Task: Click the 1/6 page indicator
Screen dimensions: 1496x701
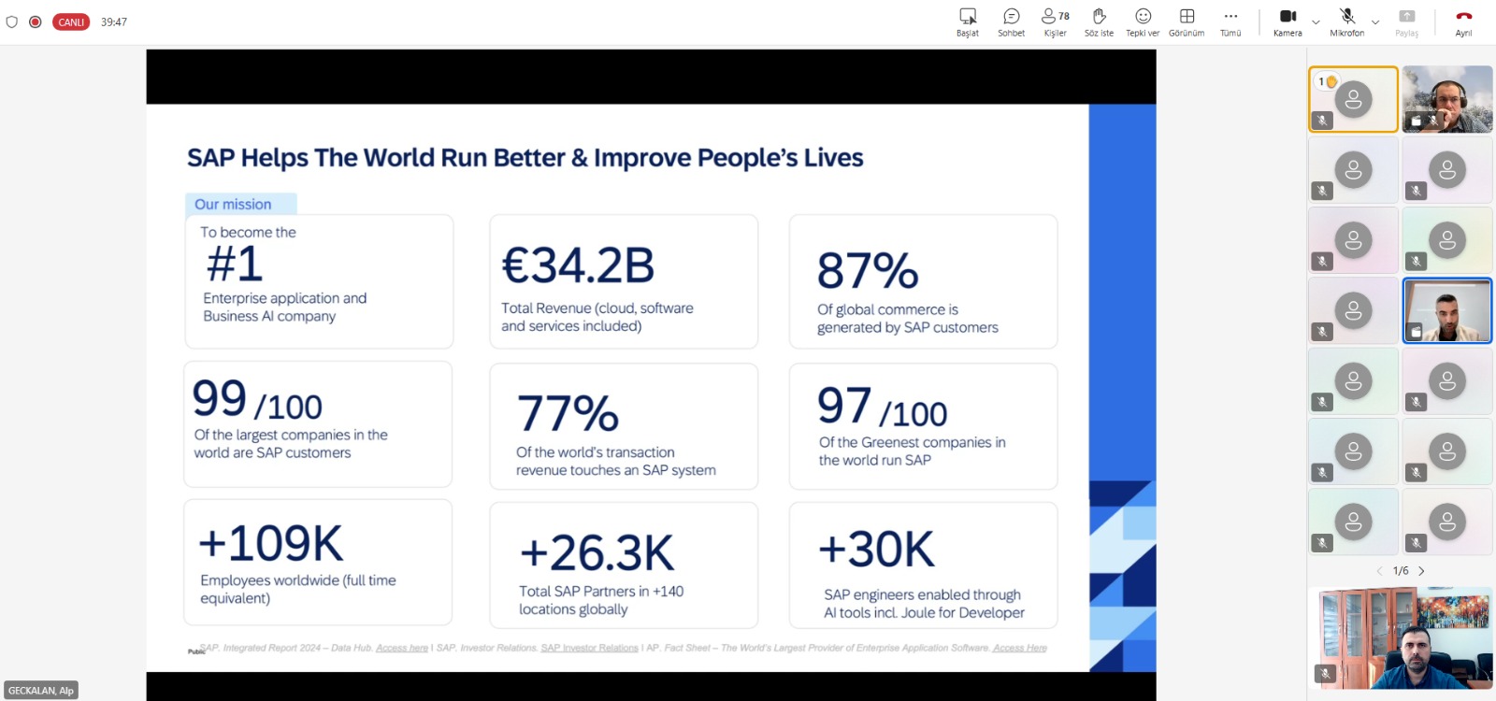Action: point(1401,570)
